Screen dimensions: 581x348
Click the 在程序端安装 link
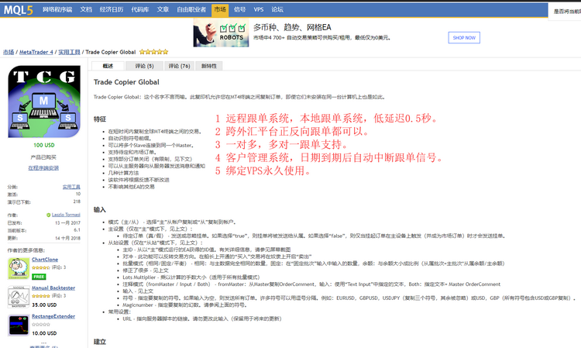pos(43,168)
